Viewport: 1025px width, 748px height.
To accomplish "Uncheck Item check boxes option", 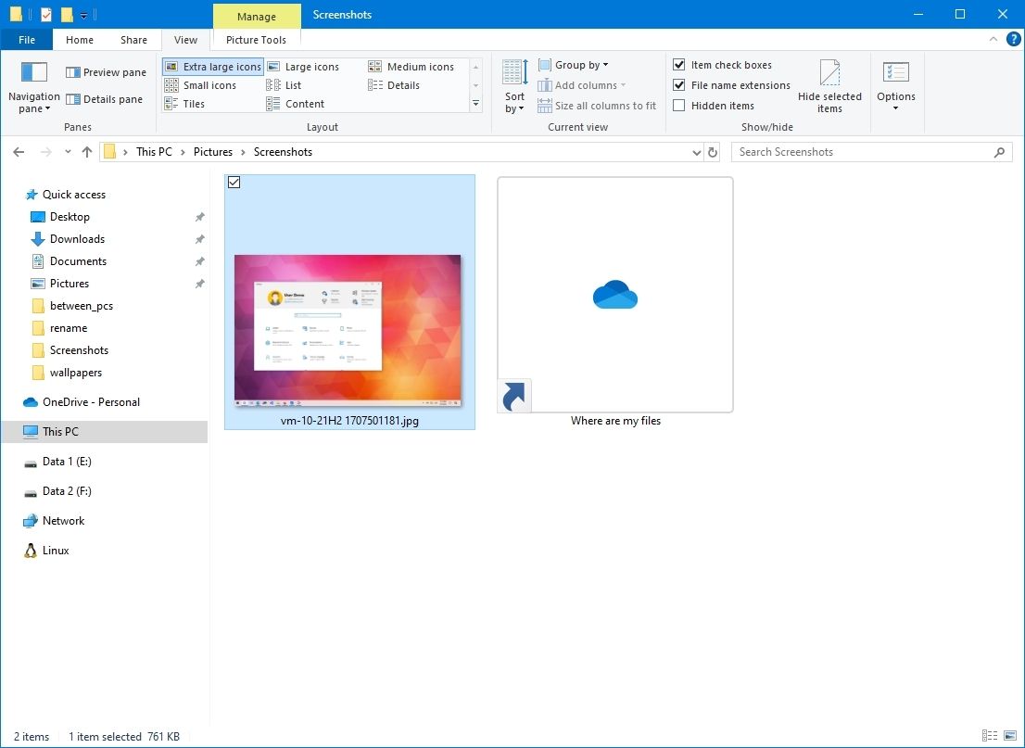I will [x=678, y=64].
